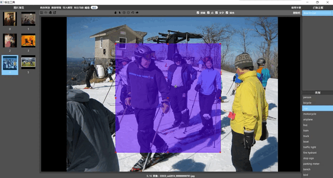Toggle the 文字 (text) checkbox
This screenshot has height=178, width=333.
pyautogui.click(x=217, y=13)
